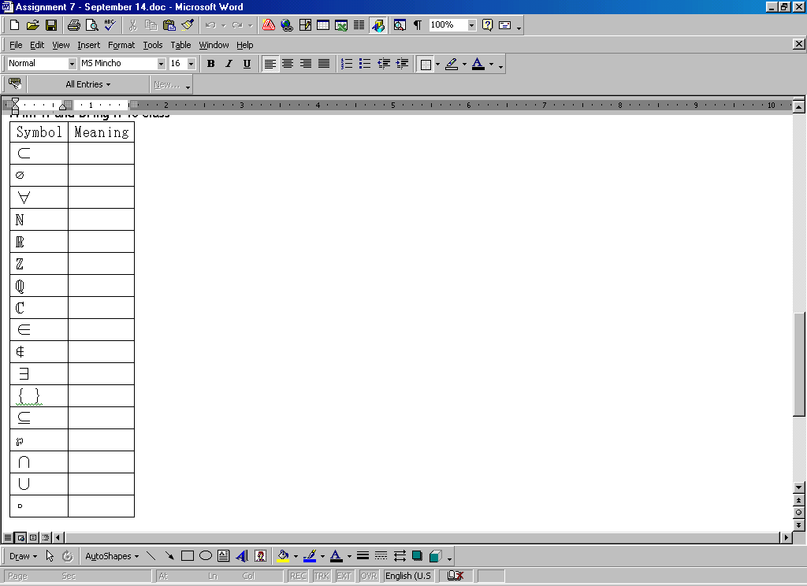807x586 pixels.
Task: Open the Tools menu
Action: click(152, 45)
